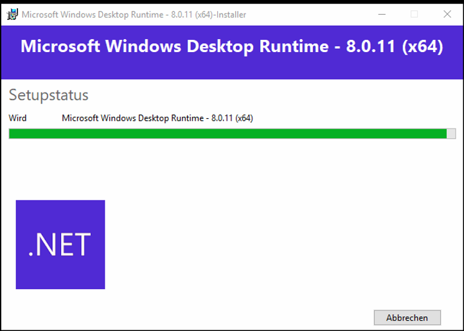Click the window title text ending with -Installer
This screenshot has height=331, width=464.
tap(134, 15)
